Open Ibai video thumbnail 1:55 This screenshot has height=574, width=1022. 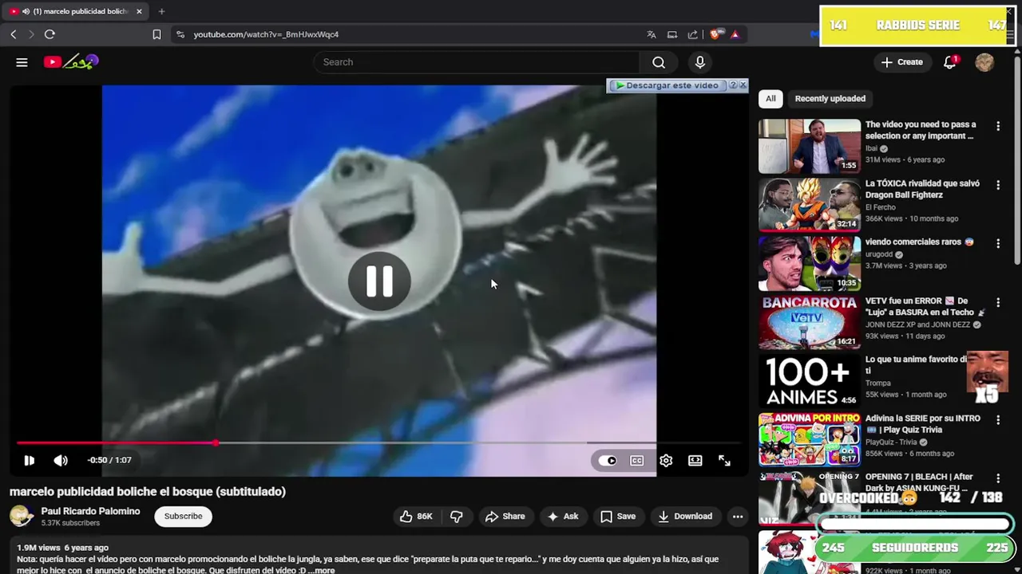point(810,147)
